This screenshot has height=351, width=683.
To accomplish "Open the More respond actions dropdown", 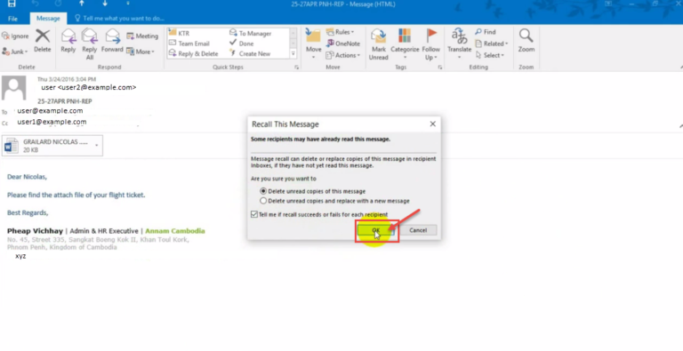I will pyautogui.click(x=141, y=52).
